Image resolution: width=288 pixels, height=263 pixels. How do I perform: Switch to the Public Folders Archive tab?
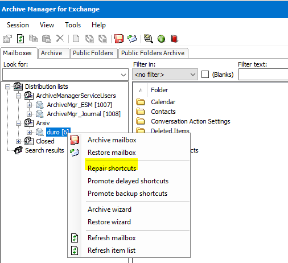point(153,53)
